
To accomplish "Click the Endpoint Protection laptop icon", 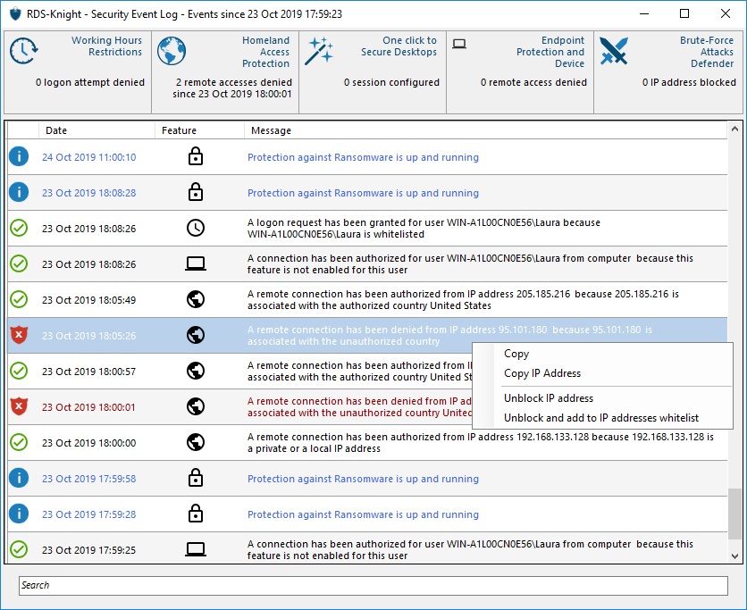I will pyautogui.click(x=459, y=44).
